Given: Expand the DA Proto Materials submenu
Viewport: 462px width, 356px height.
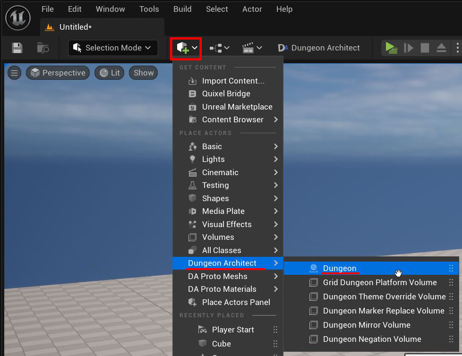Looking at the screenshot, I should click(228, 289).
